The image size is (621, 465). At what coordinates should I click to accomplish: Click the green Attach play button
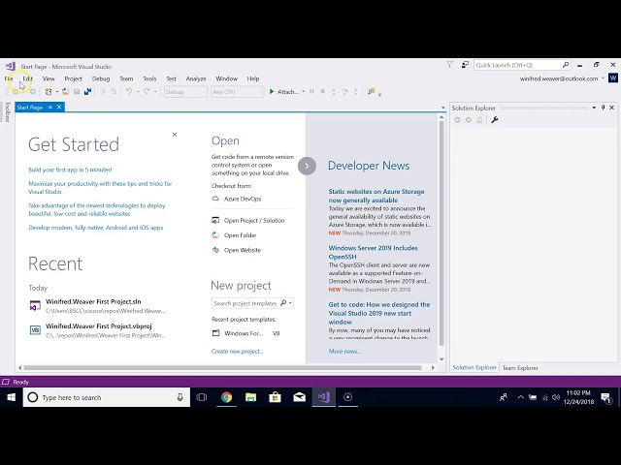(x=272, y=92)
